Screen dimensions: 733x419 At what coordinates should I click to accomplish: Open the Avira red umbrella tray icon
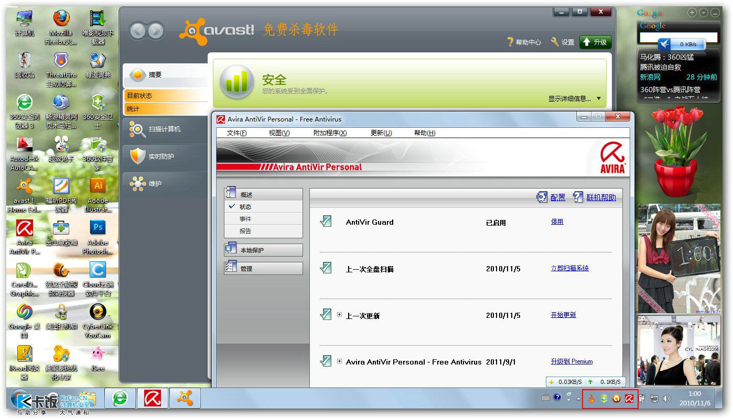coord(629,399)
